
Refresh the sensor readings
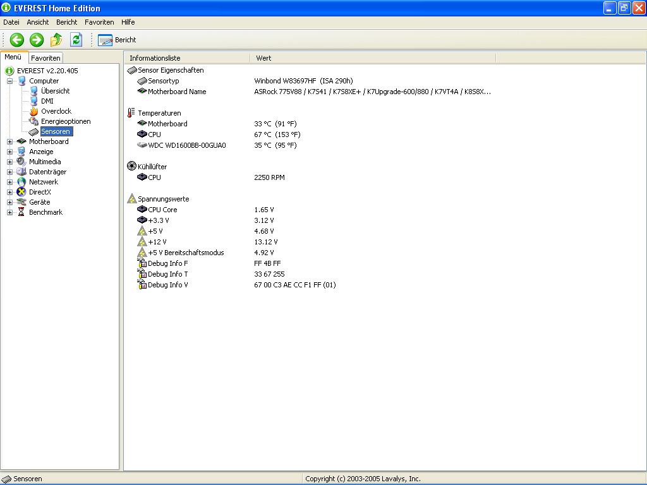pos(76,40)
